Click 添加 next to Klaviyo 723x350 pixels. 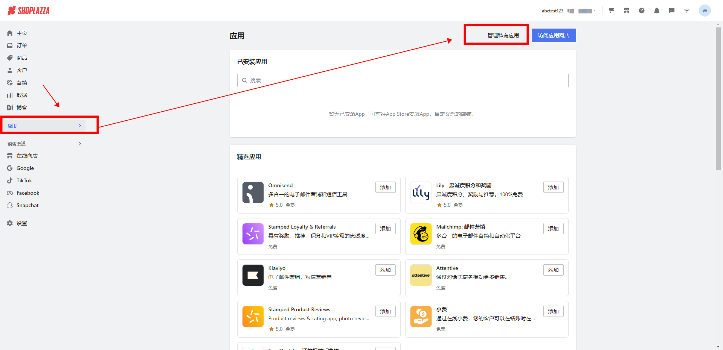click(x=385, y=270)
